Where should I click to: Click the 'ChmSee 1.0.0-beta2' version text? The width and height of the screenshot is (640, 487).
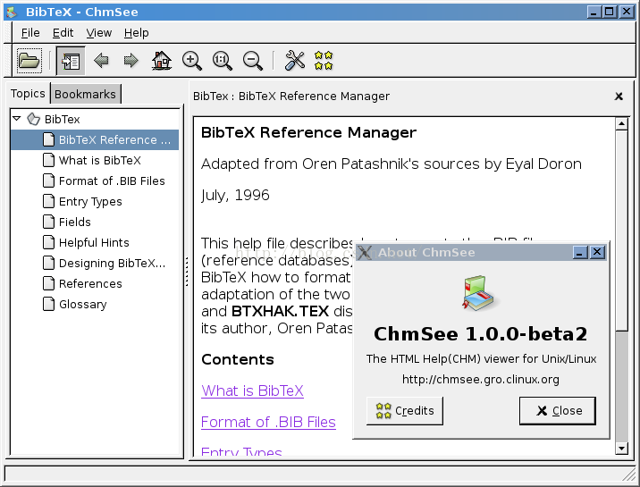point(480,333)
